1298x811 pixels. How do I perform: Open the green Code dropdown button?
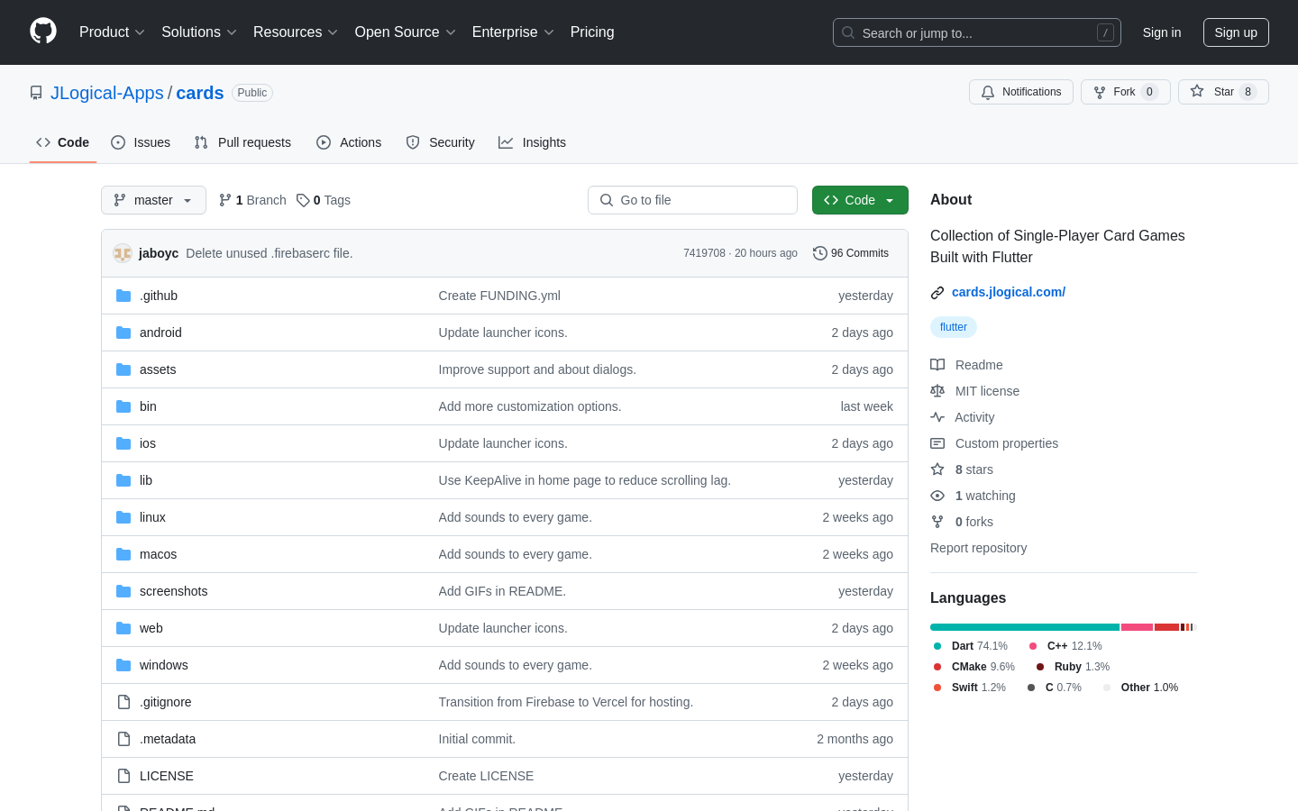(860, 200)
